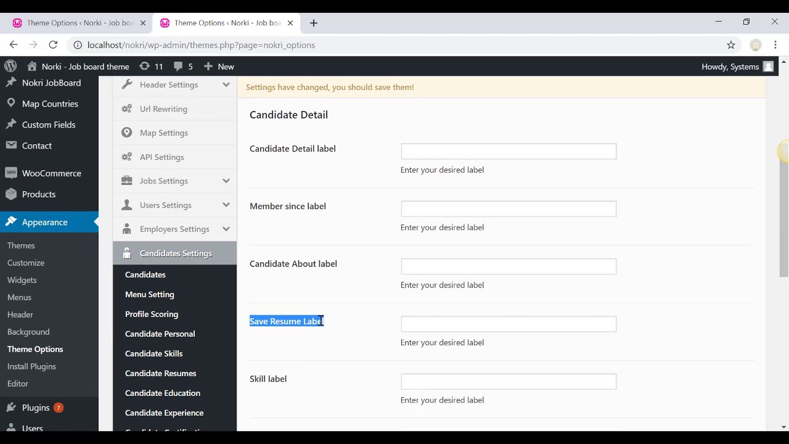
Task: Focus the Candidate Detail label input field
Action: [509, 151]
